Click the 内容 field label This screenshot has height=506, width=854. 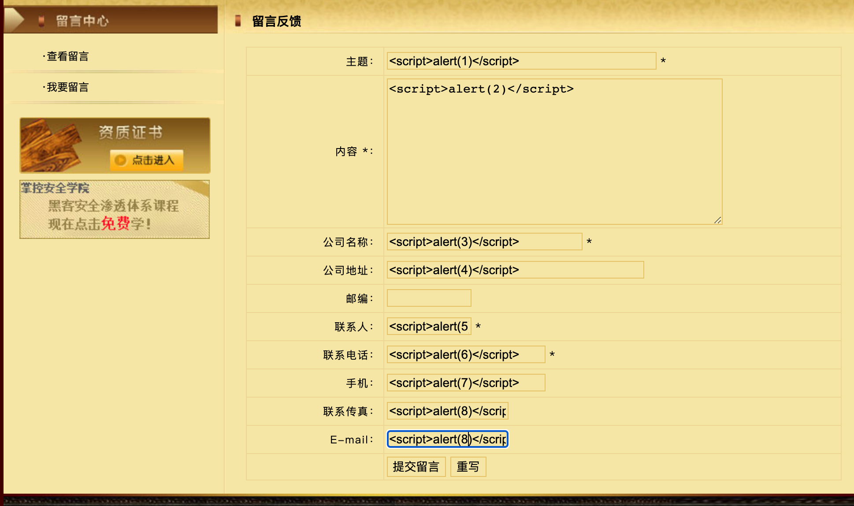[354, 152]
